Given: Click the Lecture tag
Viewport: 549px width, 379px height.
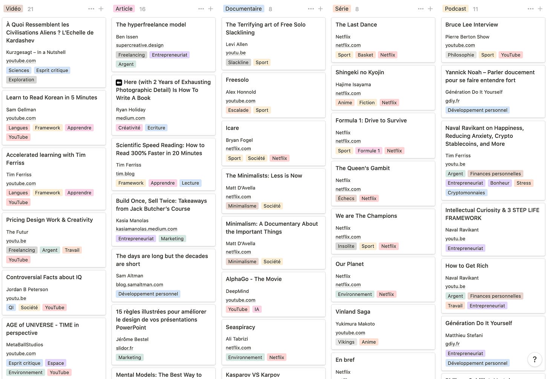Looking at the screenshot, I should tap(190, 183).
